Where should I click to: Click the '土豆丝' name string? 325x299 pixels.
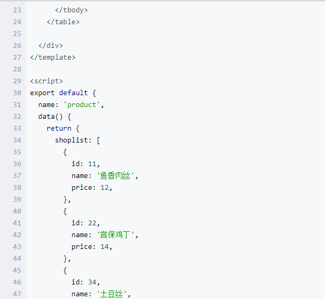pyautogui.click(x=113, y=294)
